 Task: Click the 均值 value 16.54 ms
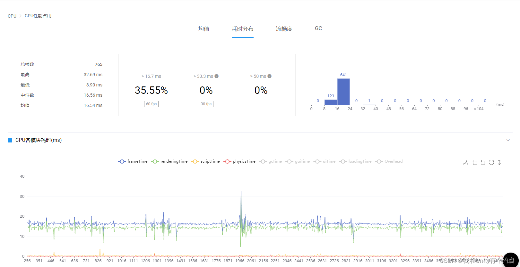click(93, 105)
